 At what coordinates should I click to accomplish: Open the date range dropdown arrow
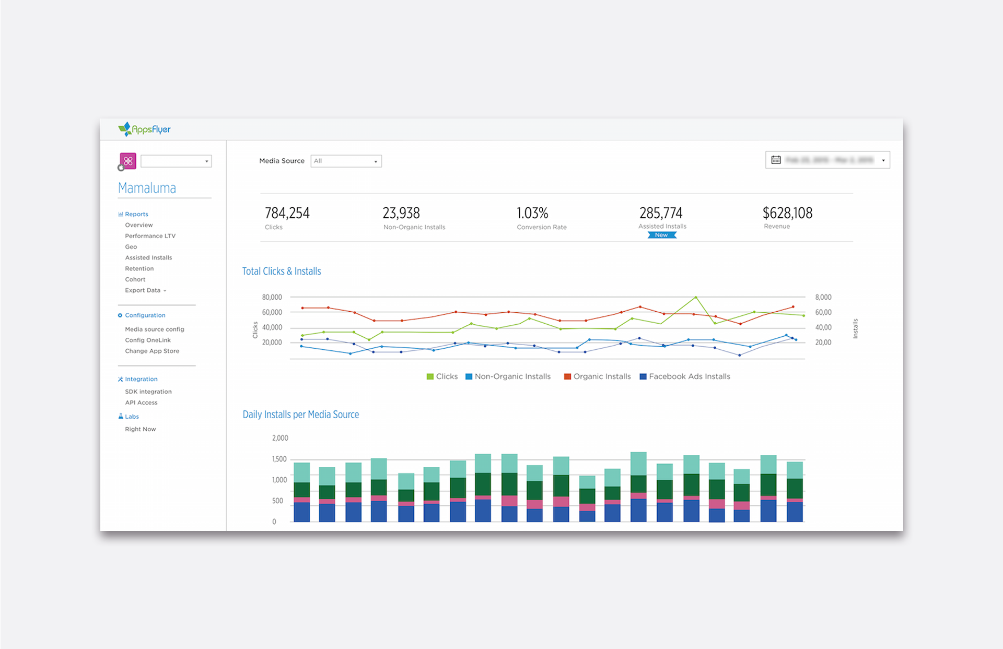[883, 160]
